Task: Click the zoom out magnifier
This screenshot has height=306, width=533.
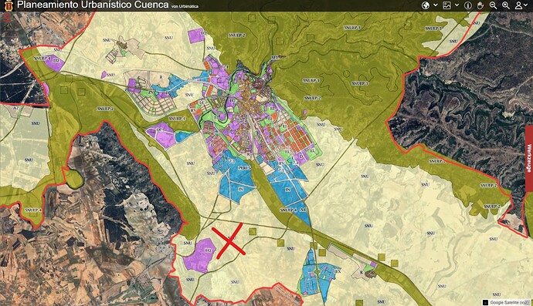Action: point(493,5)
